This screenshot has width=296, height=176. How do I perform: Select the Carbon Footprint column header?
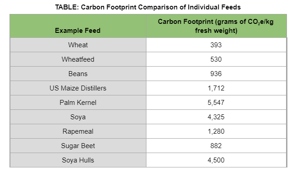[x=216, y=26]
